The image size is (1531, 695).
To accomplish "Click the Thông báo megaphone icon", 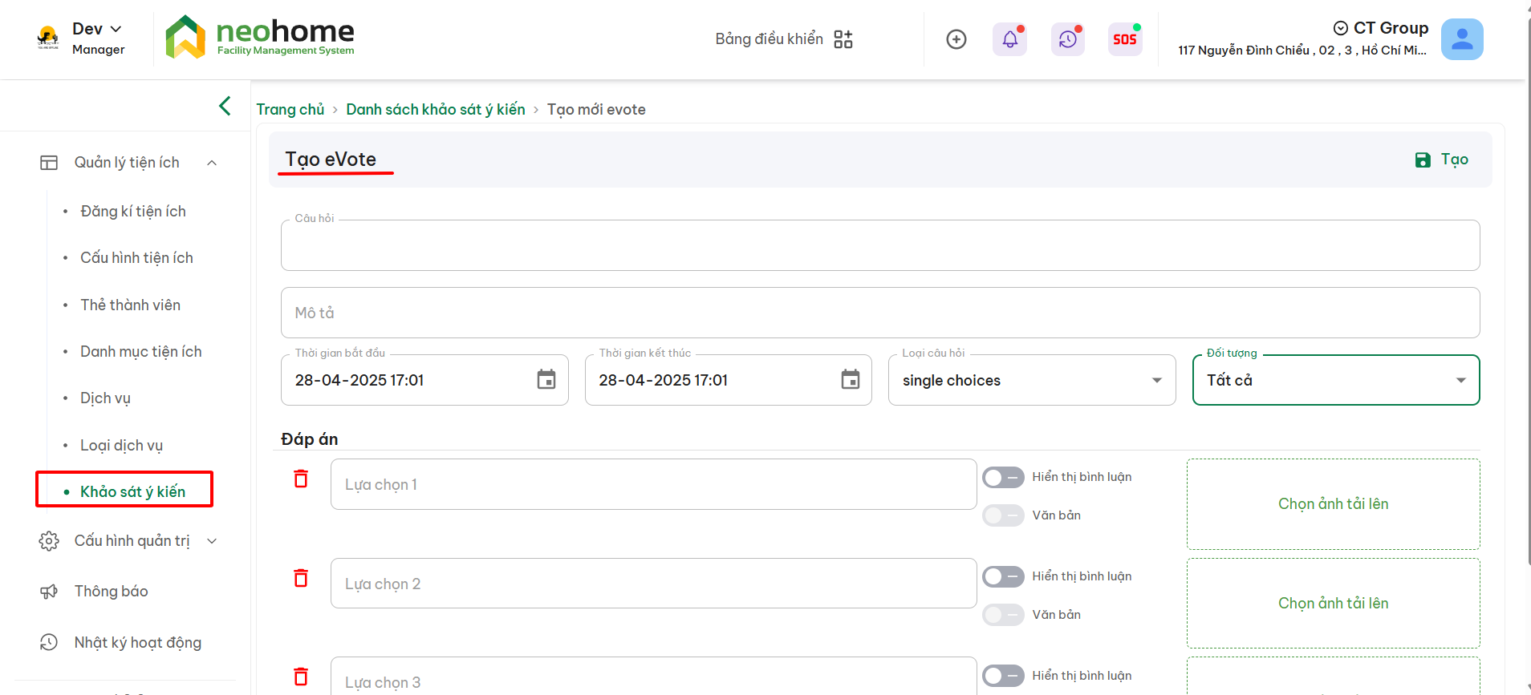I will pos(49,592).
